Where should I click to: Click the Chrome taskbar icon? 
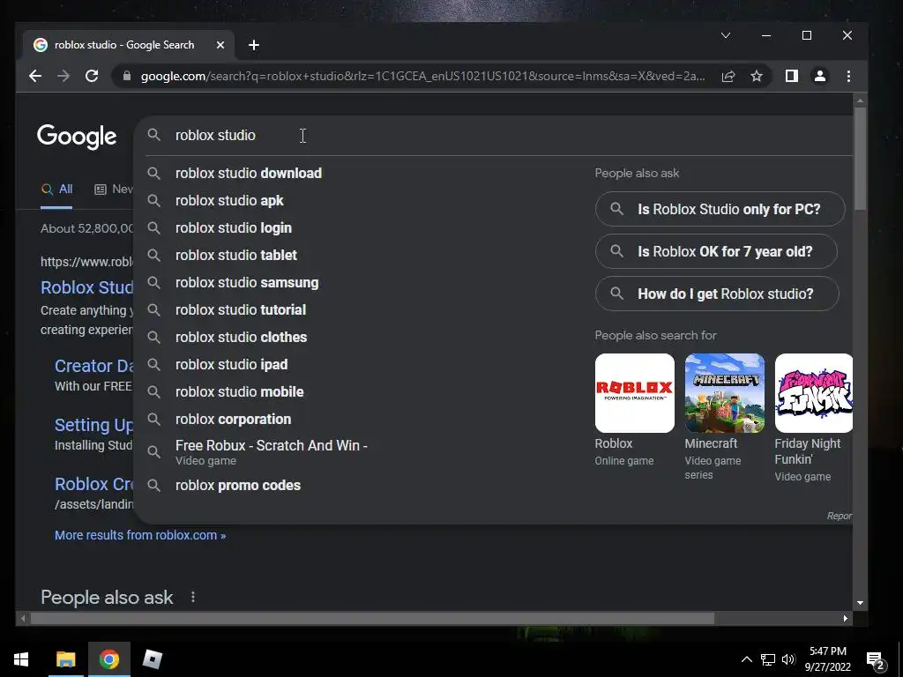click(108, 659)
